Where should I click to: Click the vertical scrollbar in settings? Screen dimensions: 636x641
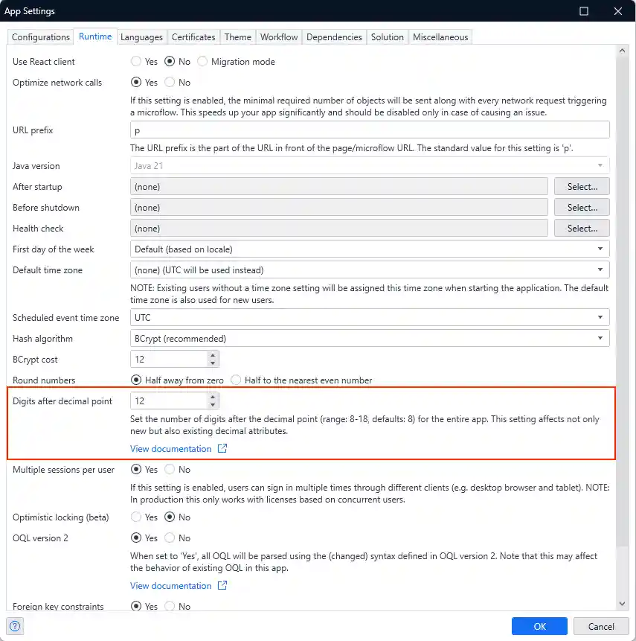point(622,298)
